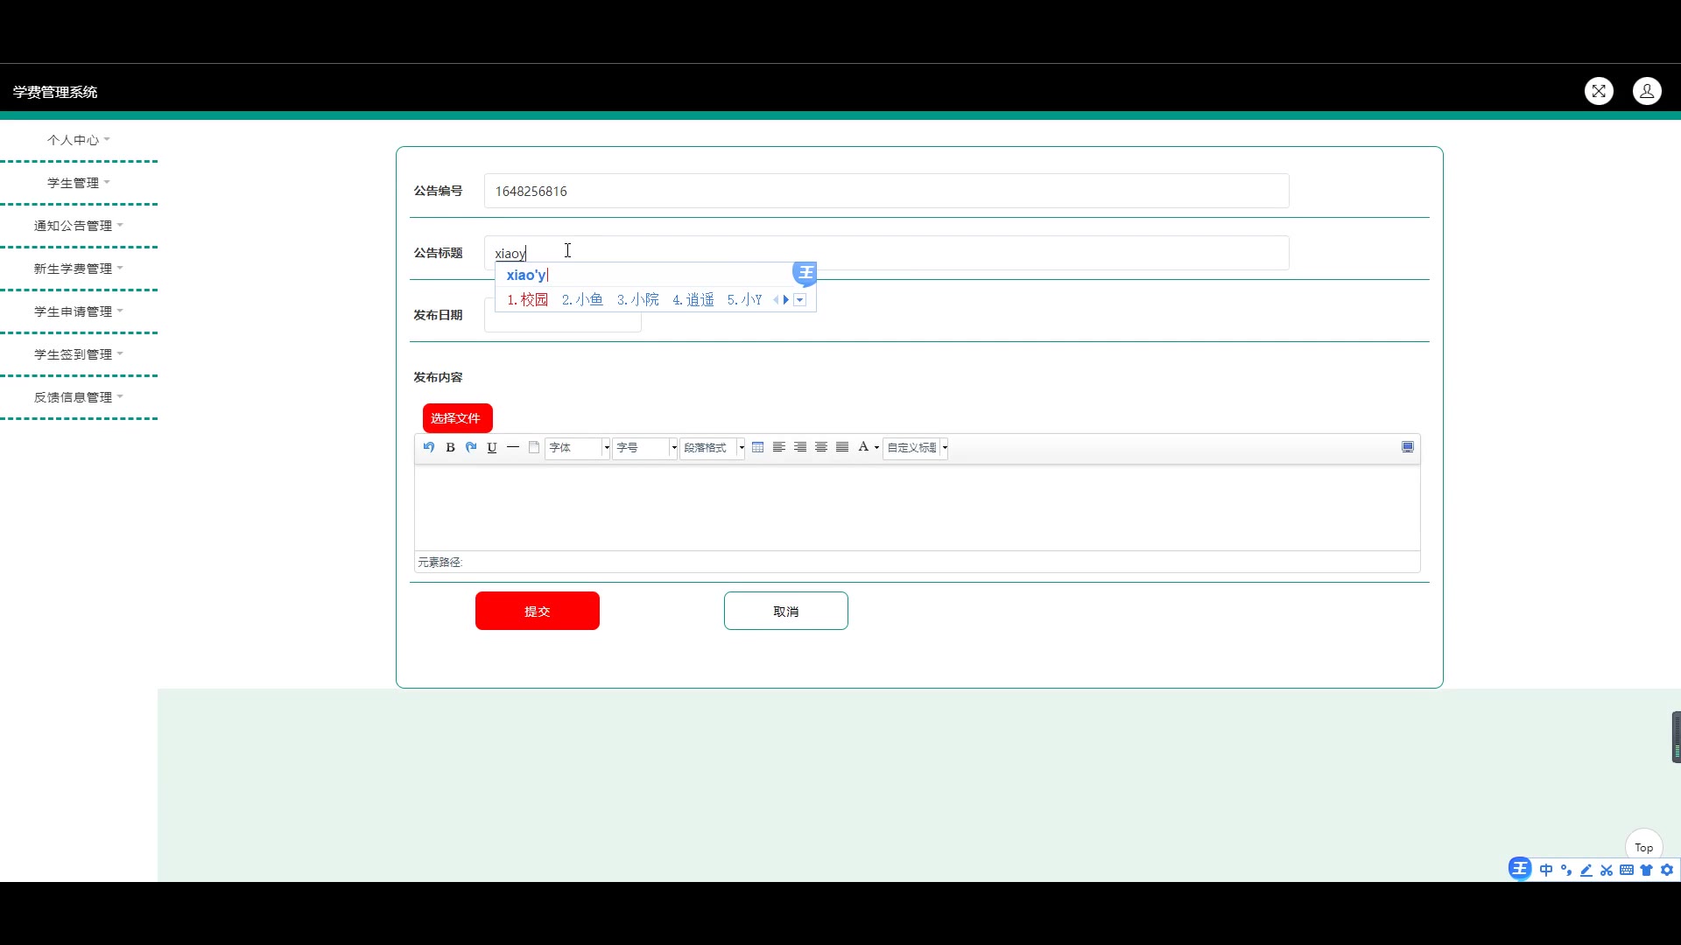Click the 取消 cancel button

click(785, 611)
